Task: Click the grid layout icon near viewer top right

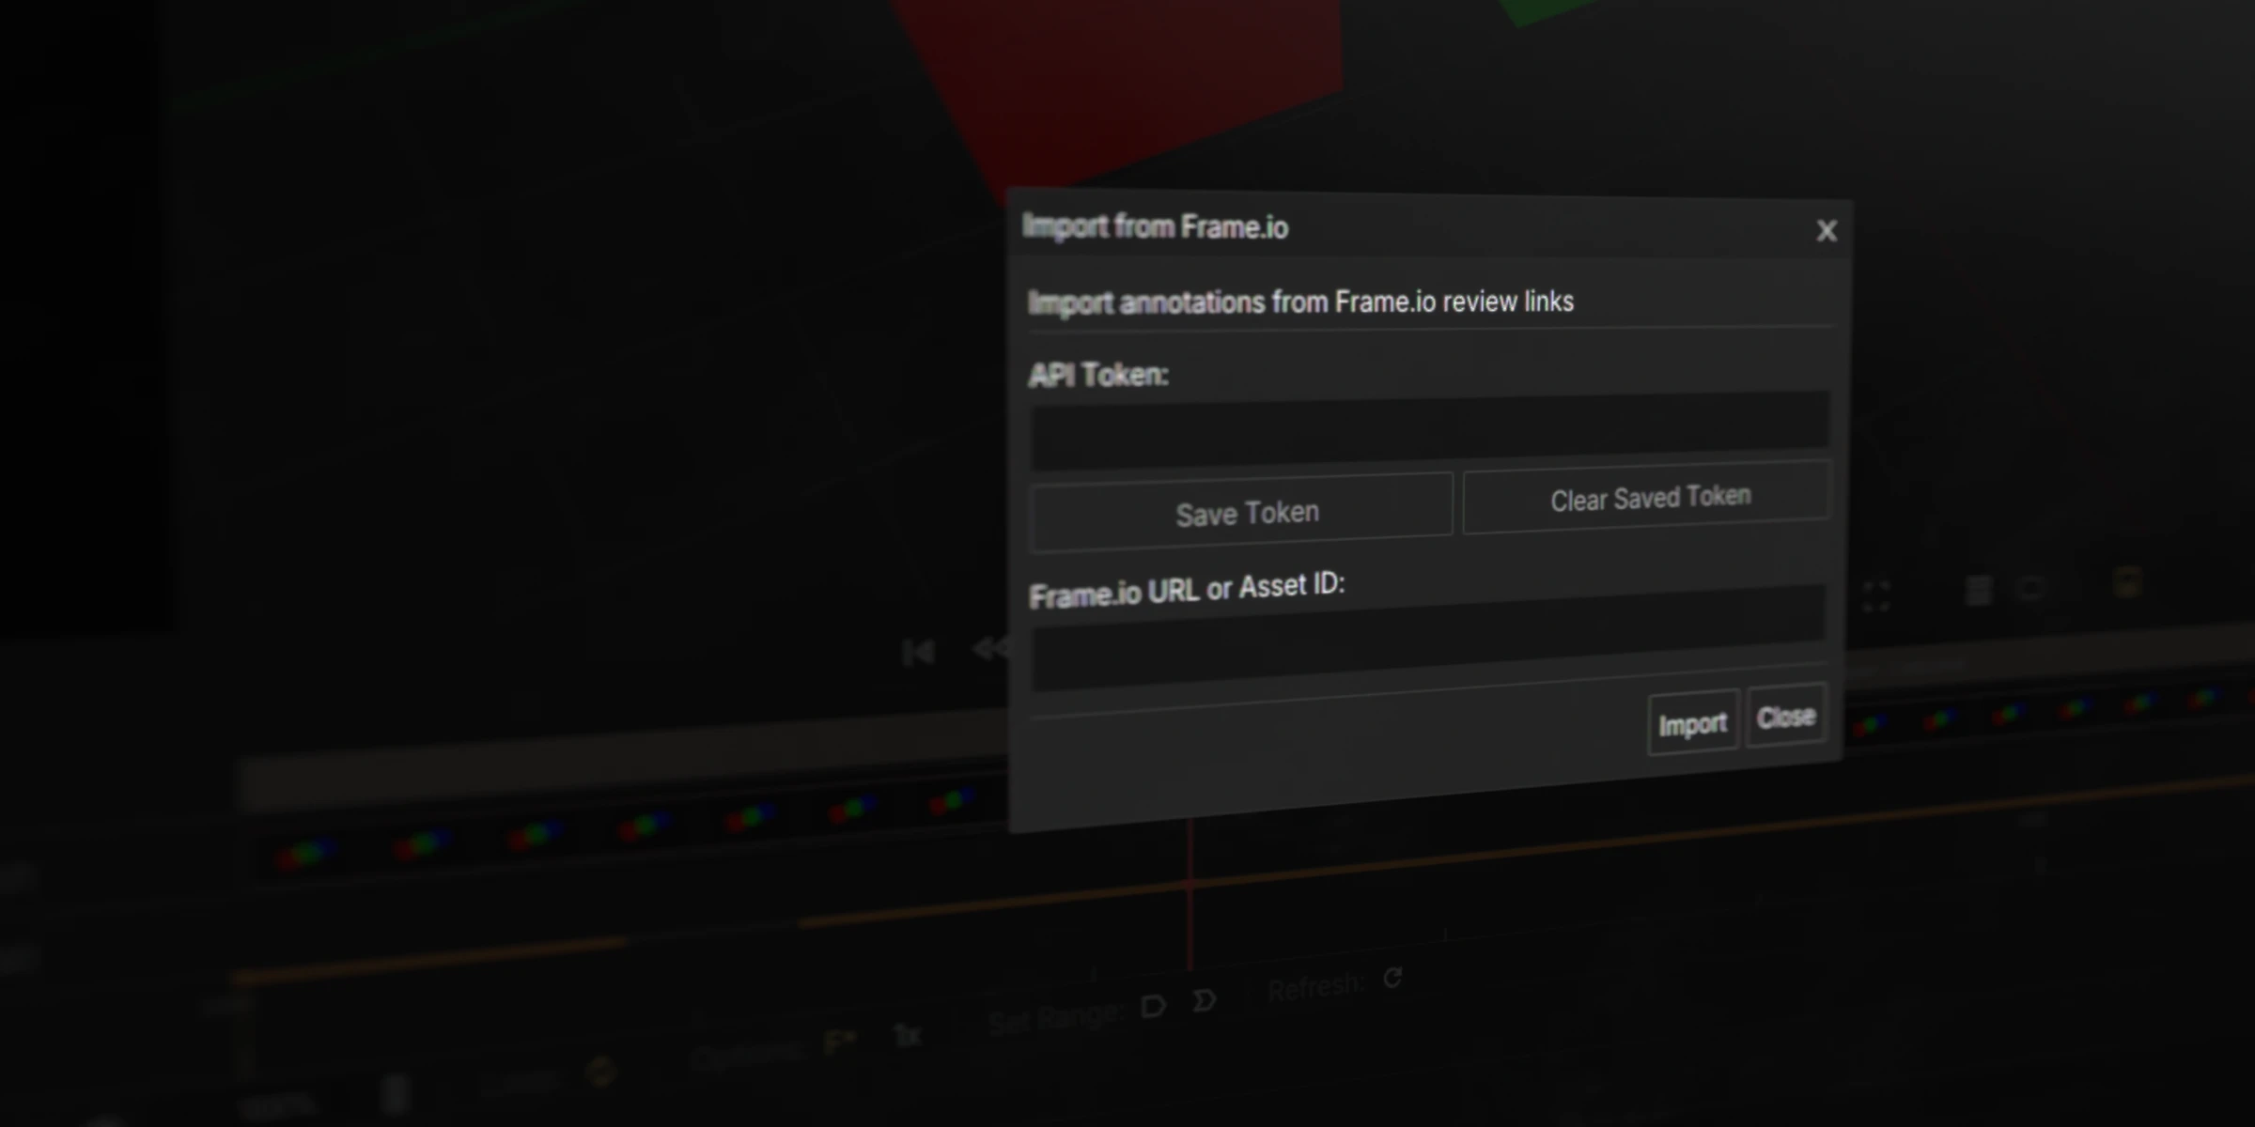Action: tap(1981, 592)
